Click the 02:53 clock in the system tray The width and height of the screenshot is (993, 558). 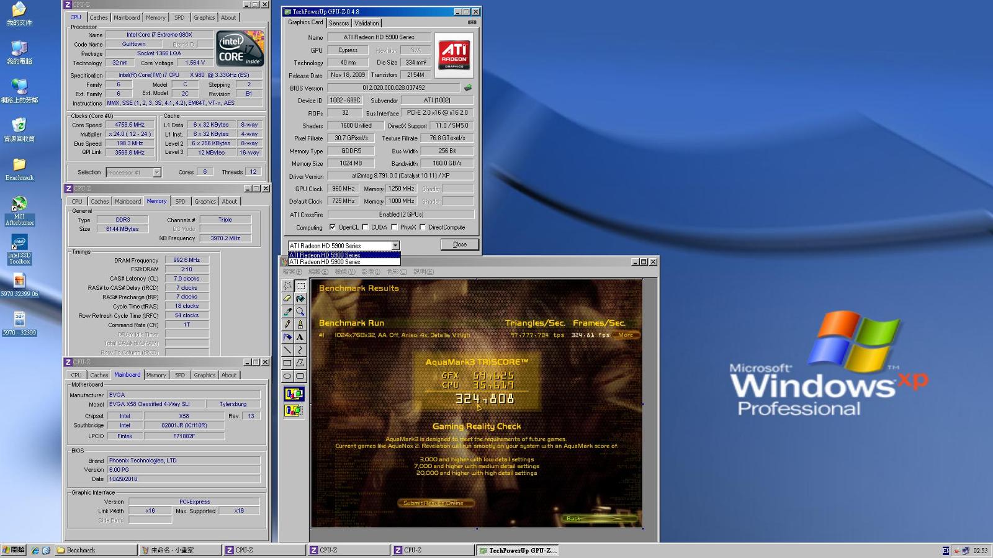(981, 551)
